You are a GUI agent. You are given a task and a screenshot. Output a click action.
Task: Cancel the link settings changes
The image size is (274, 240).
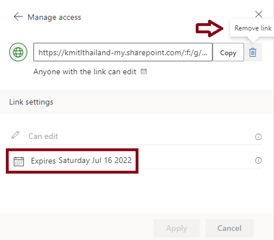229,228
